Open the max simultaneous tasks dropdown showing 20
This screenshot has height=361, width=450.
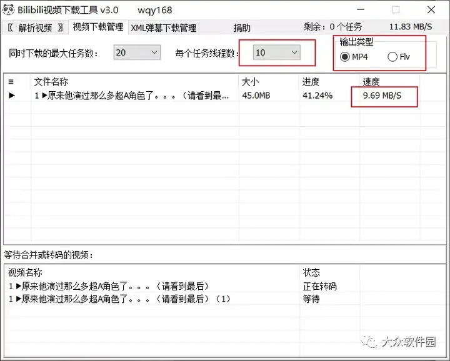coord(137,52)
